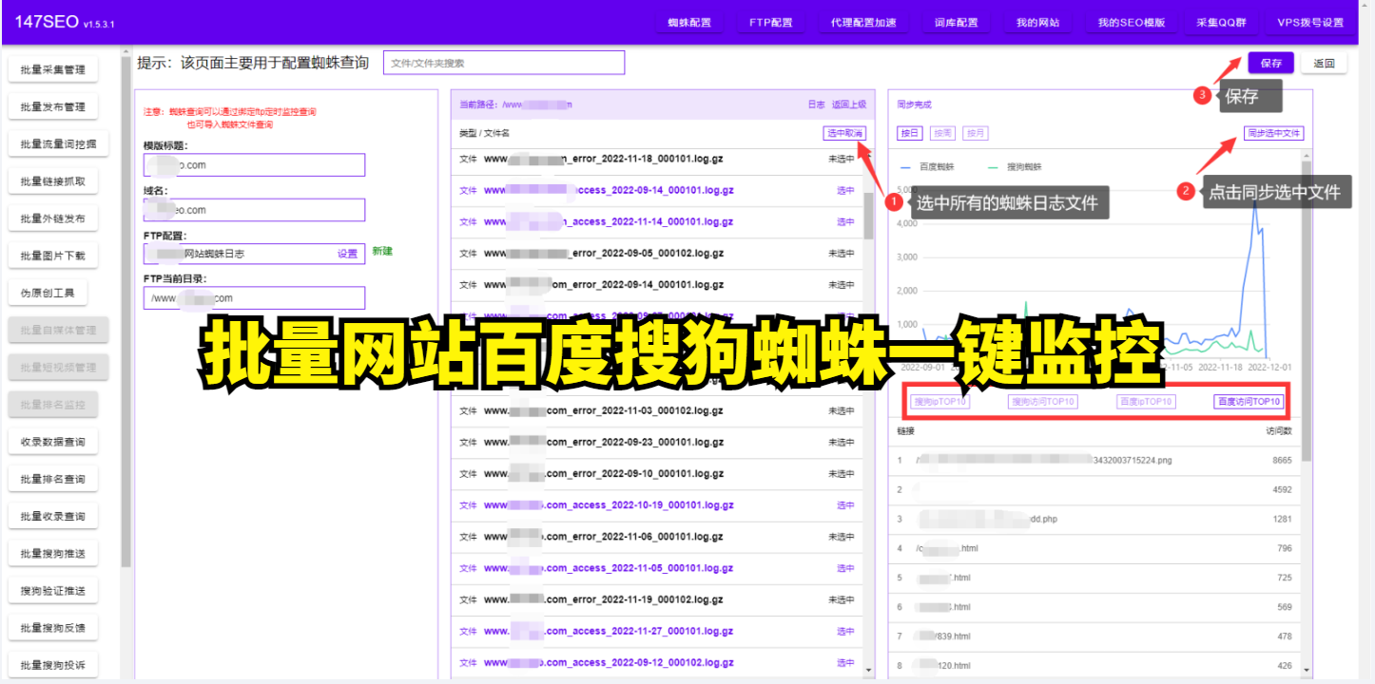
Task: Open 代理配置加速 in the top bar
Action: click(863, 23)
